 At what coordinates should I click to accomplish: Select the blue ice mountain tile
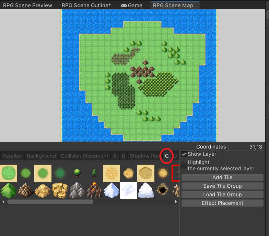pyautogui.click(x=112, y=190)
